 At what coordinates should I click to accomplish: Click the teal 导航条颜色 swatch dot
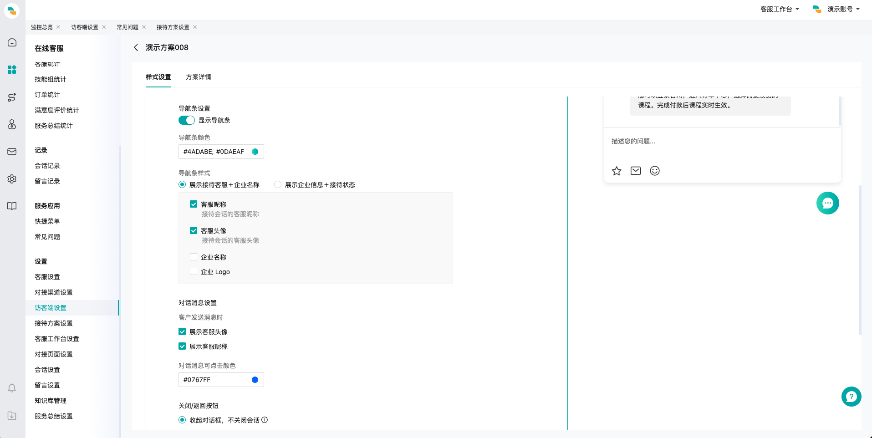click(x=255, y=152)
